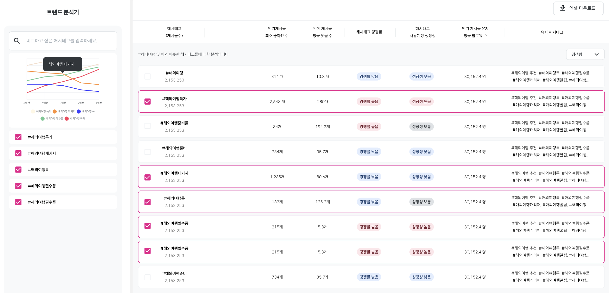This screenshot has width=609, height=293.
Task: Click the 경쟁률 높음 badge in #해외여행특가 row
Action: point(369,102)
